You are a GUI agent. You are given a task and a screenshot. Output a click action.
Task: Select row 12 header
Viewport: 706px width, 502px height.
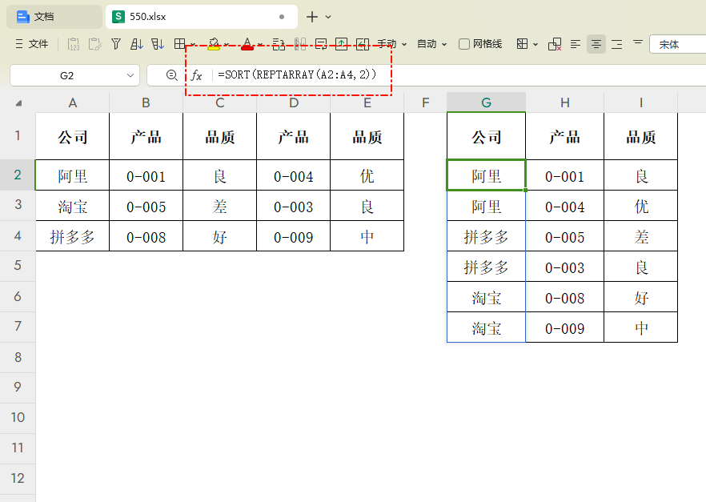(18, 479)
